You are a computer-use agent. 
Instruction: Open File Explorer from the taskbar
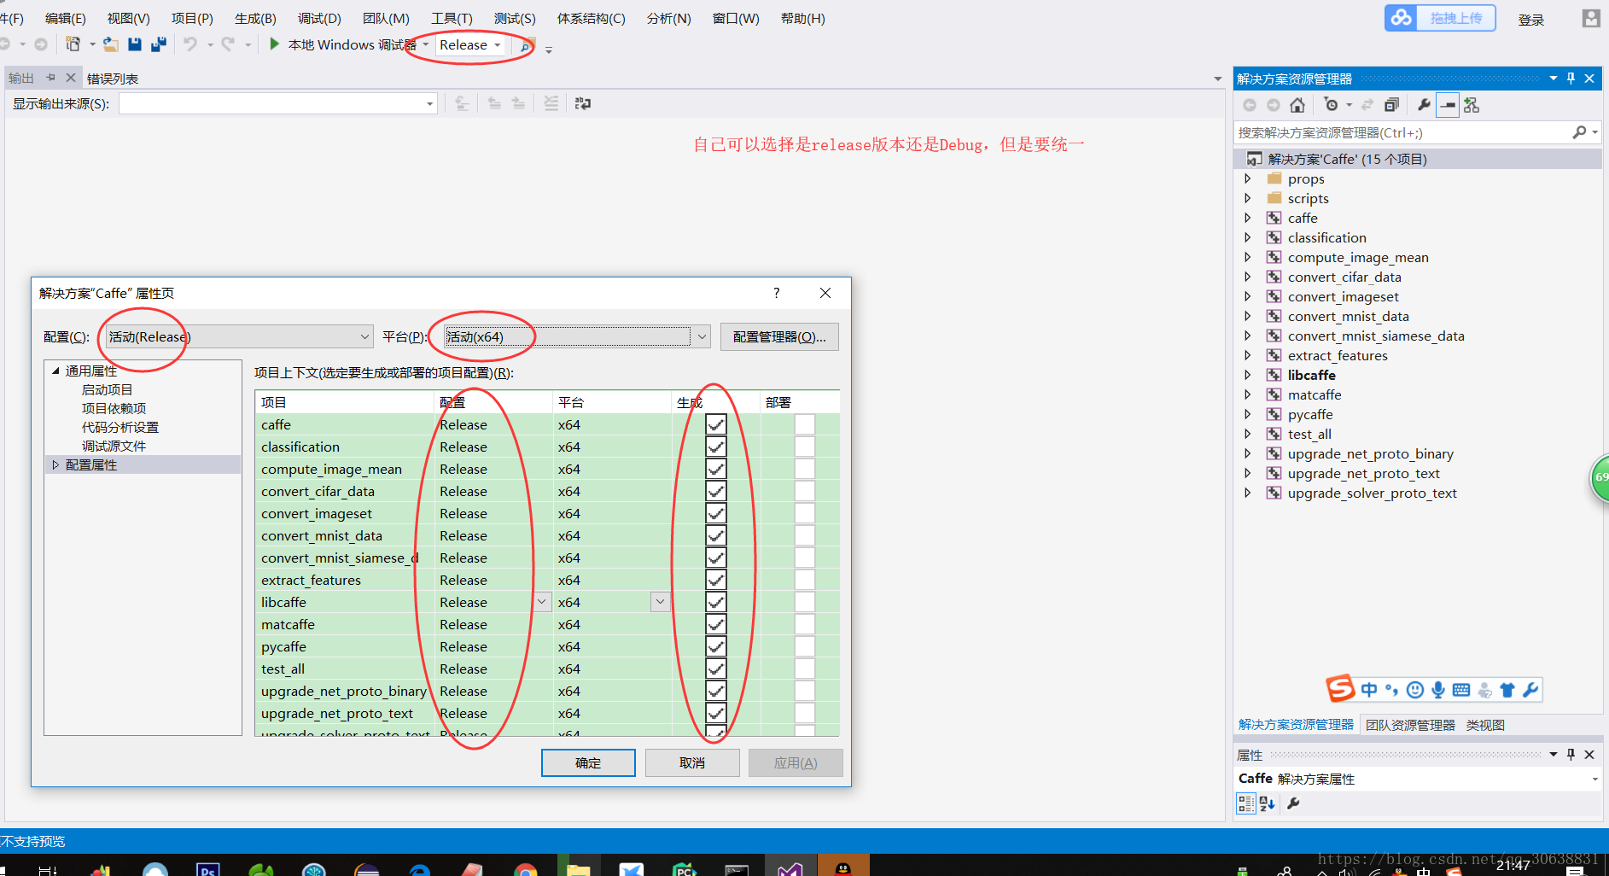[579, 869]
